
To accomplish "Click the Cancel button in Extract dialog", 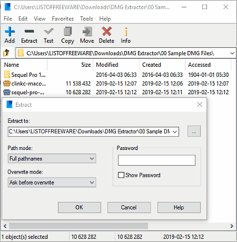I will coord(129,207).
